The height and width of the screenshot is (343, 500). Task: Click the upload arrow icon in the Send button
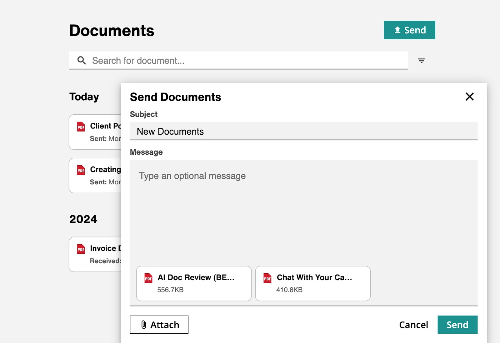397,30
